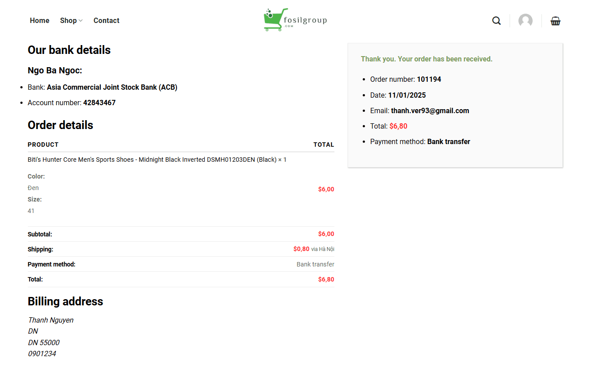The width and height of the screenshot is (591, 369).
Task: Click the color value Đen
Action: (x=33, y=188)
